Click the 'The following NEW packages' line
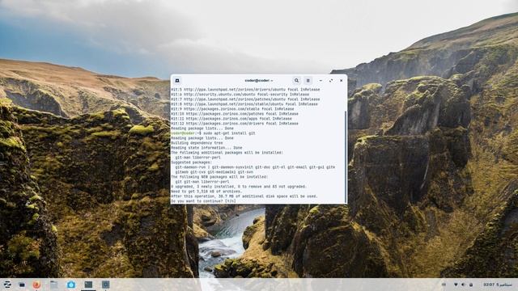518x291 pixels. [219, 177]
